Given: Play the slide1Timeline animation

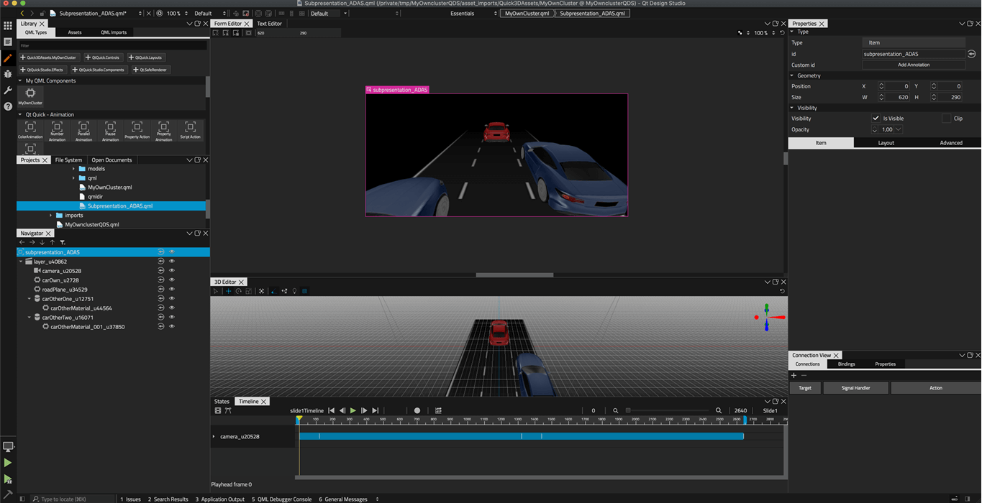Looking at the screenshot, I should tap(353, 411).
